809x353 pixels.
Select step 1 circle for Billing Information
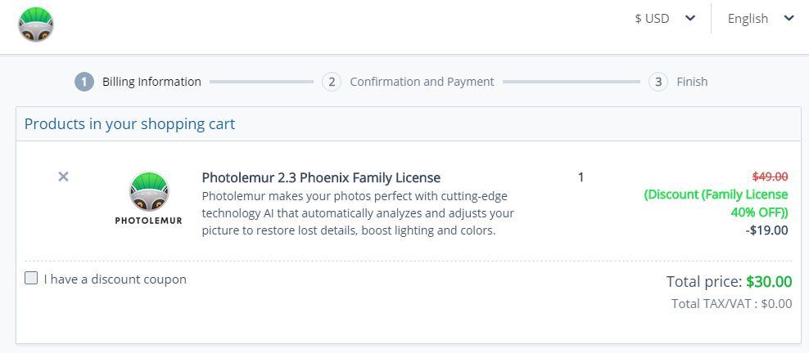(x=84, y=82)
